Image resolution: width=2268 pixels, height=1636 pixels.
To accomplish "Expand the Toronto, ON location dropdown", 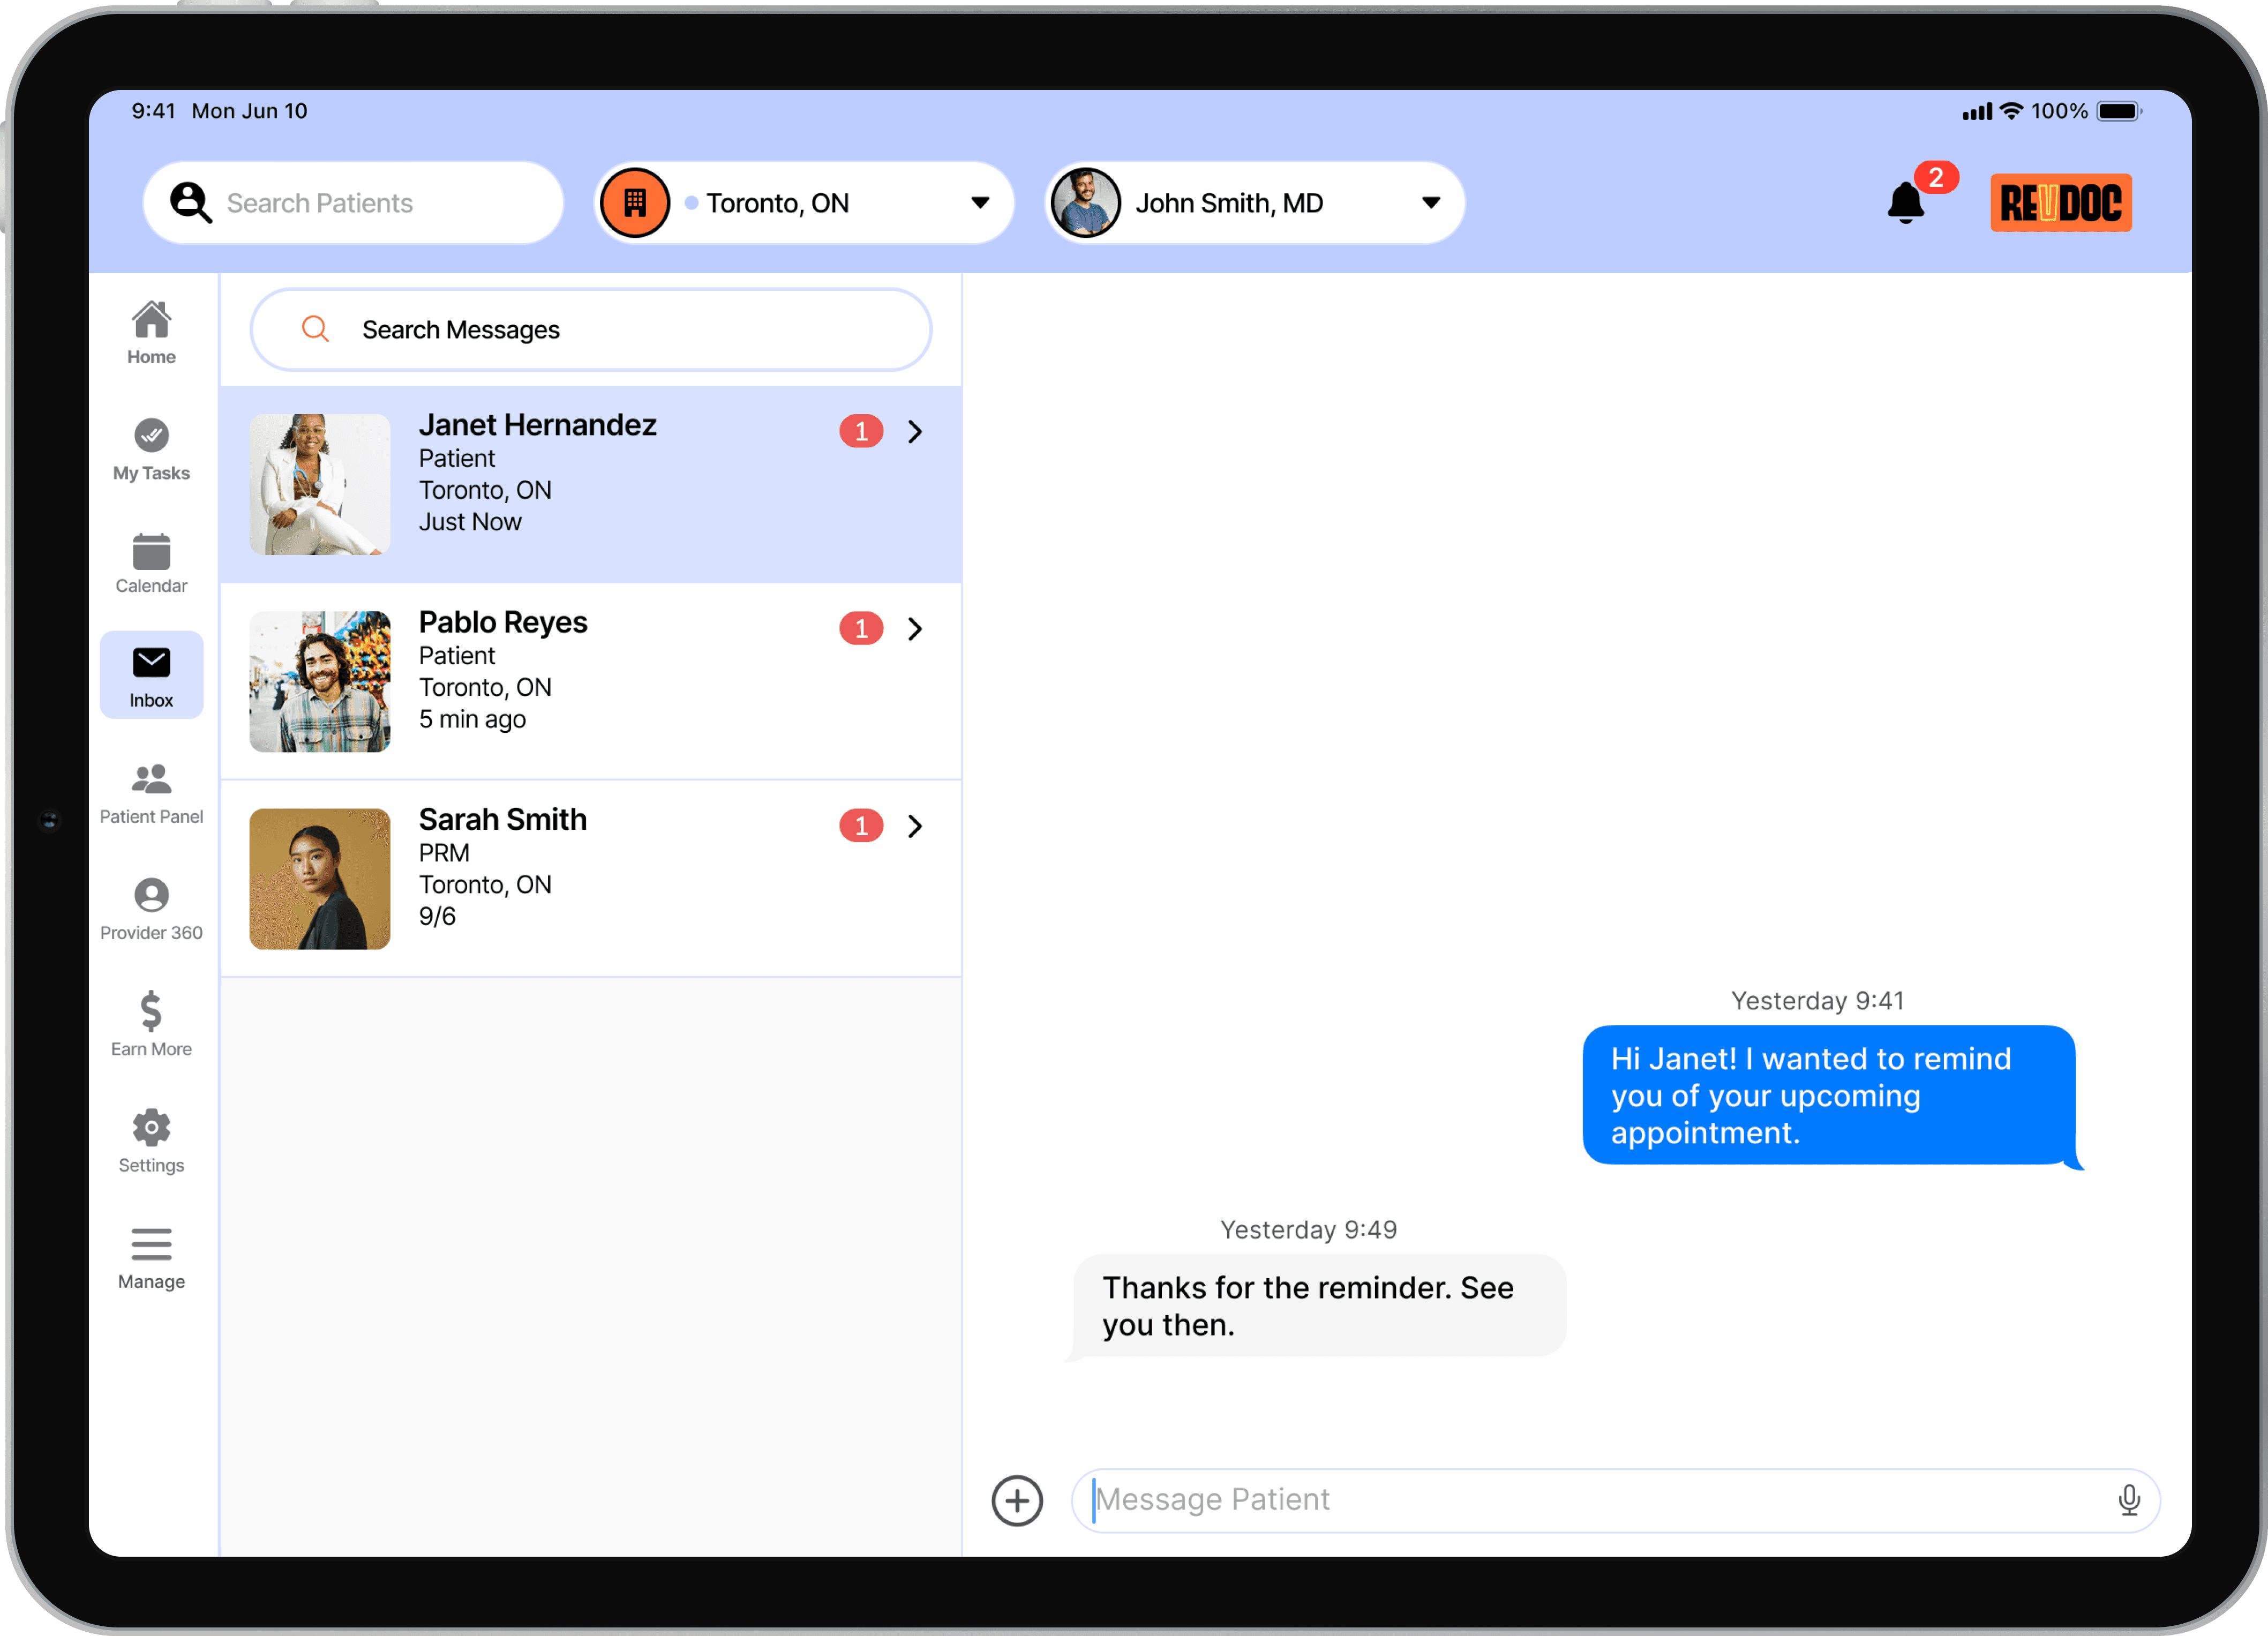I will point(980,203).
